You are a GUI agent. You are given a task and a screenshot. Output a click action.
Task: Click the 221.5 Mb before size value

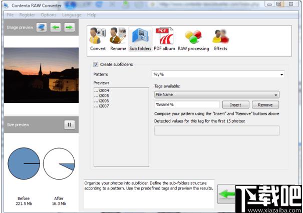click(24, 203)
